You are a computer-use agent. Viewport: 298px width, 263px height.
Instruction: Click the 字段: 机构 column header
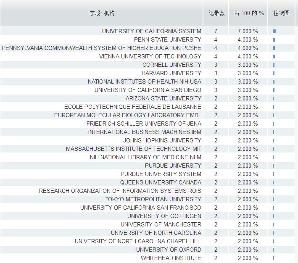pos(102,13)
